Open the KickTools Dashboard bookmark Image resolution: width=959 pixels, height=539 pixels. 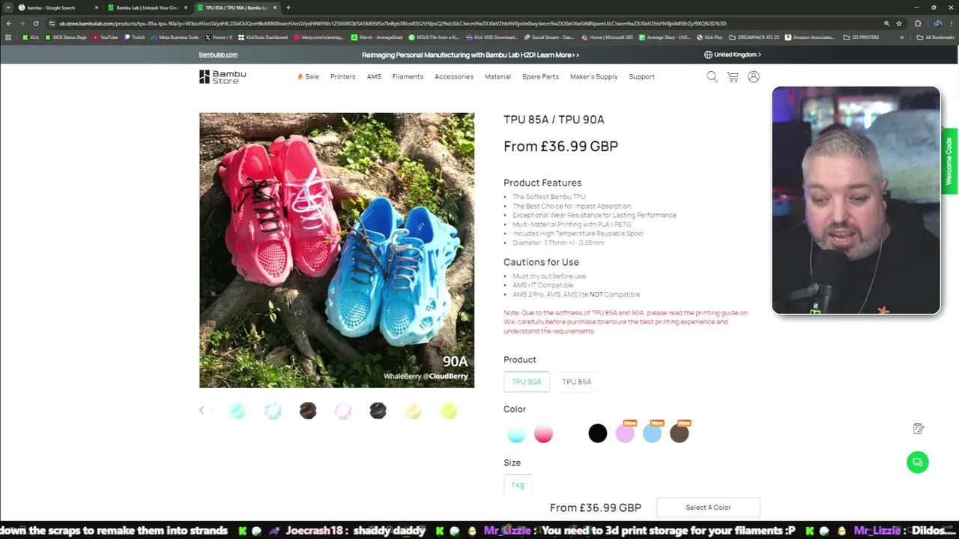click(x=262, y=37)
